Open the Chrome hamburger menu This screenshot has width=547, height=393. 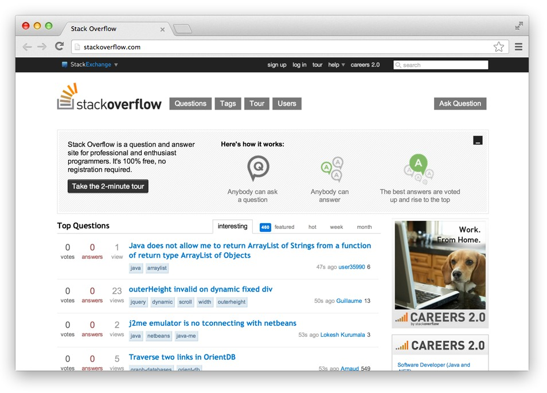tap(519, 47)
